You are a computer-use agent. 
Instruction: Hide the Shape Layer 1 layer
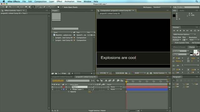tap(52, 89)
